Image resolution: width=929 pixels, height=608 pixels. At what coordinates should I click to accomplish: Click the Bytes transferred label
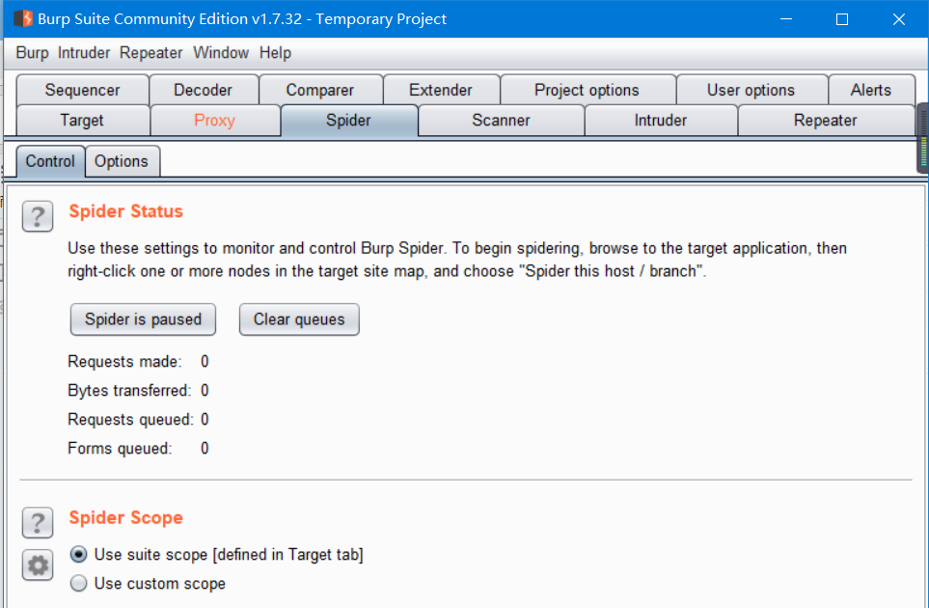[x=129, y=391]
